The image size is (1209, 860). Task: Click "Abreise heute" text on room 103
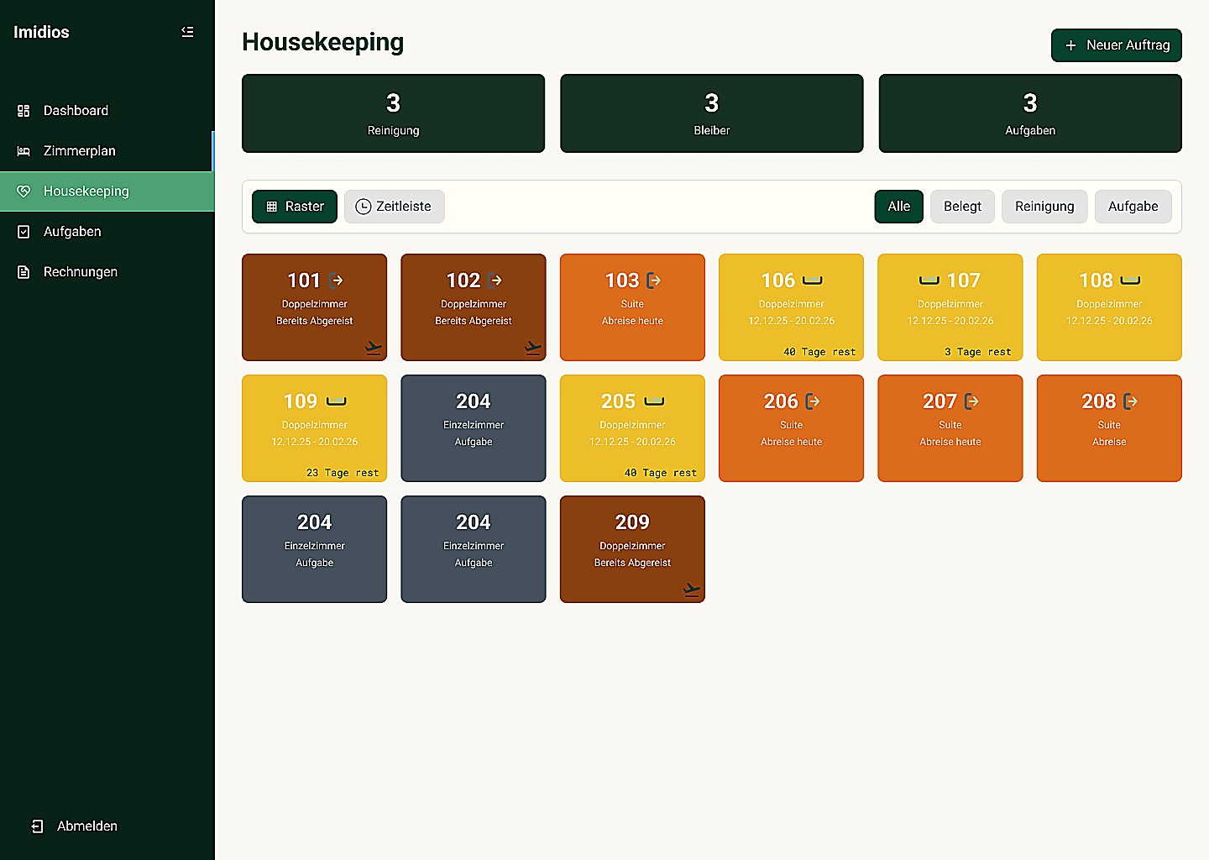[632, 321]
